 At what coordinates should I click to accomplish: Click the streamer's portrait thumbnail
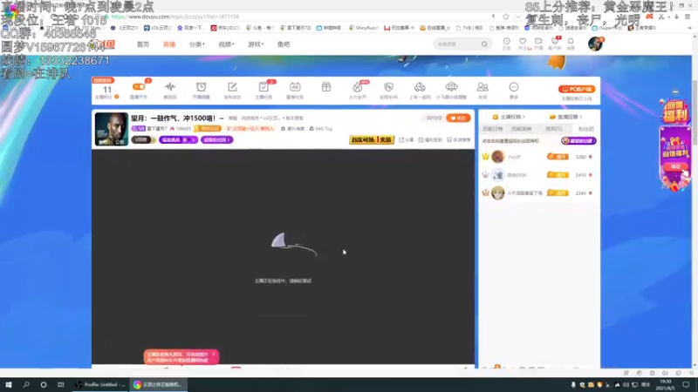click(x=112, y=129)
